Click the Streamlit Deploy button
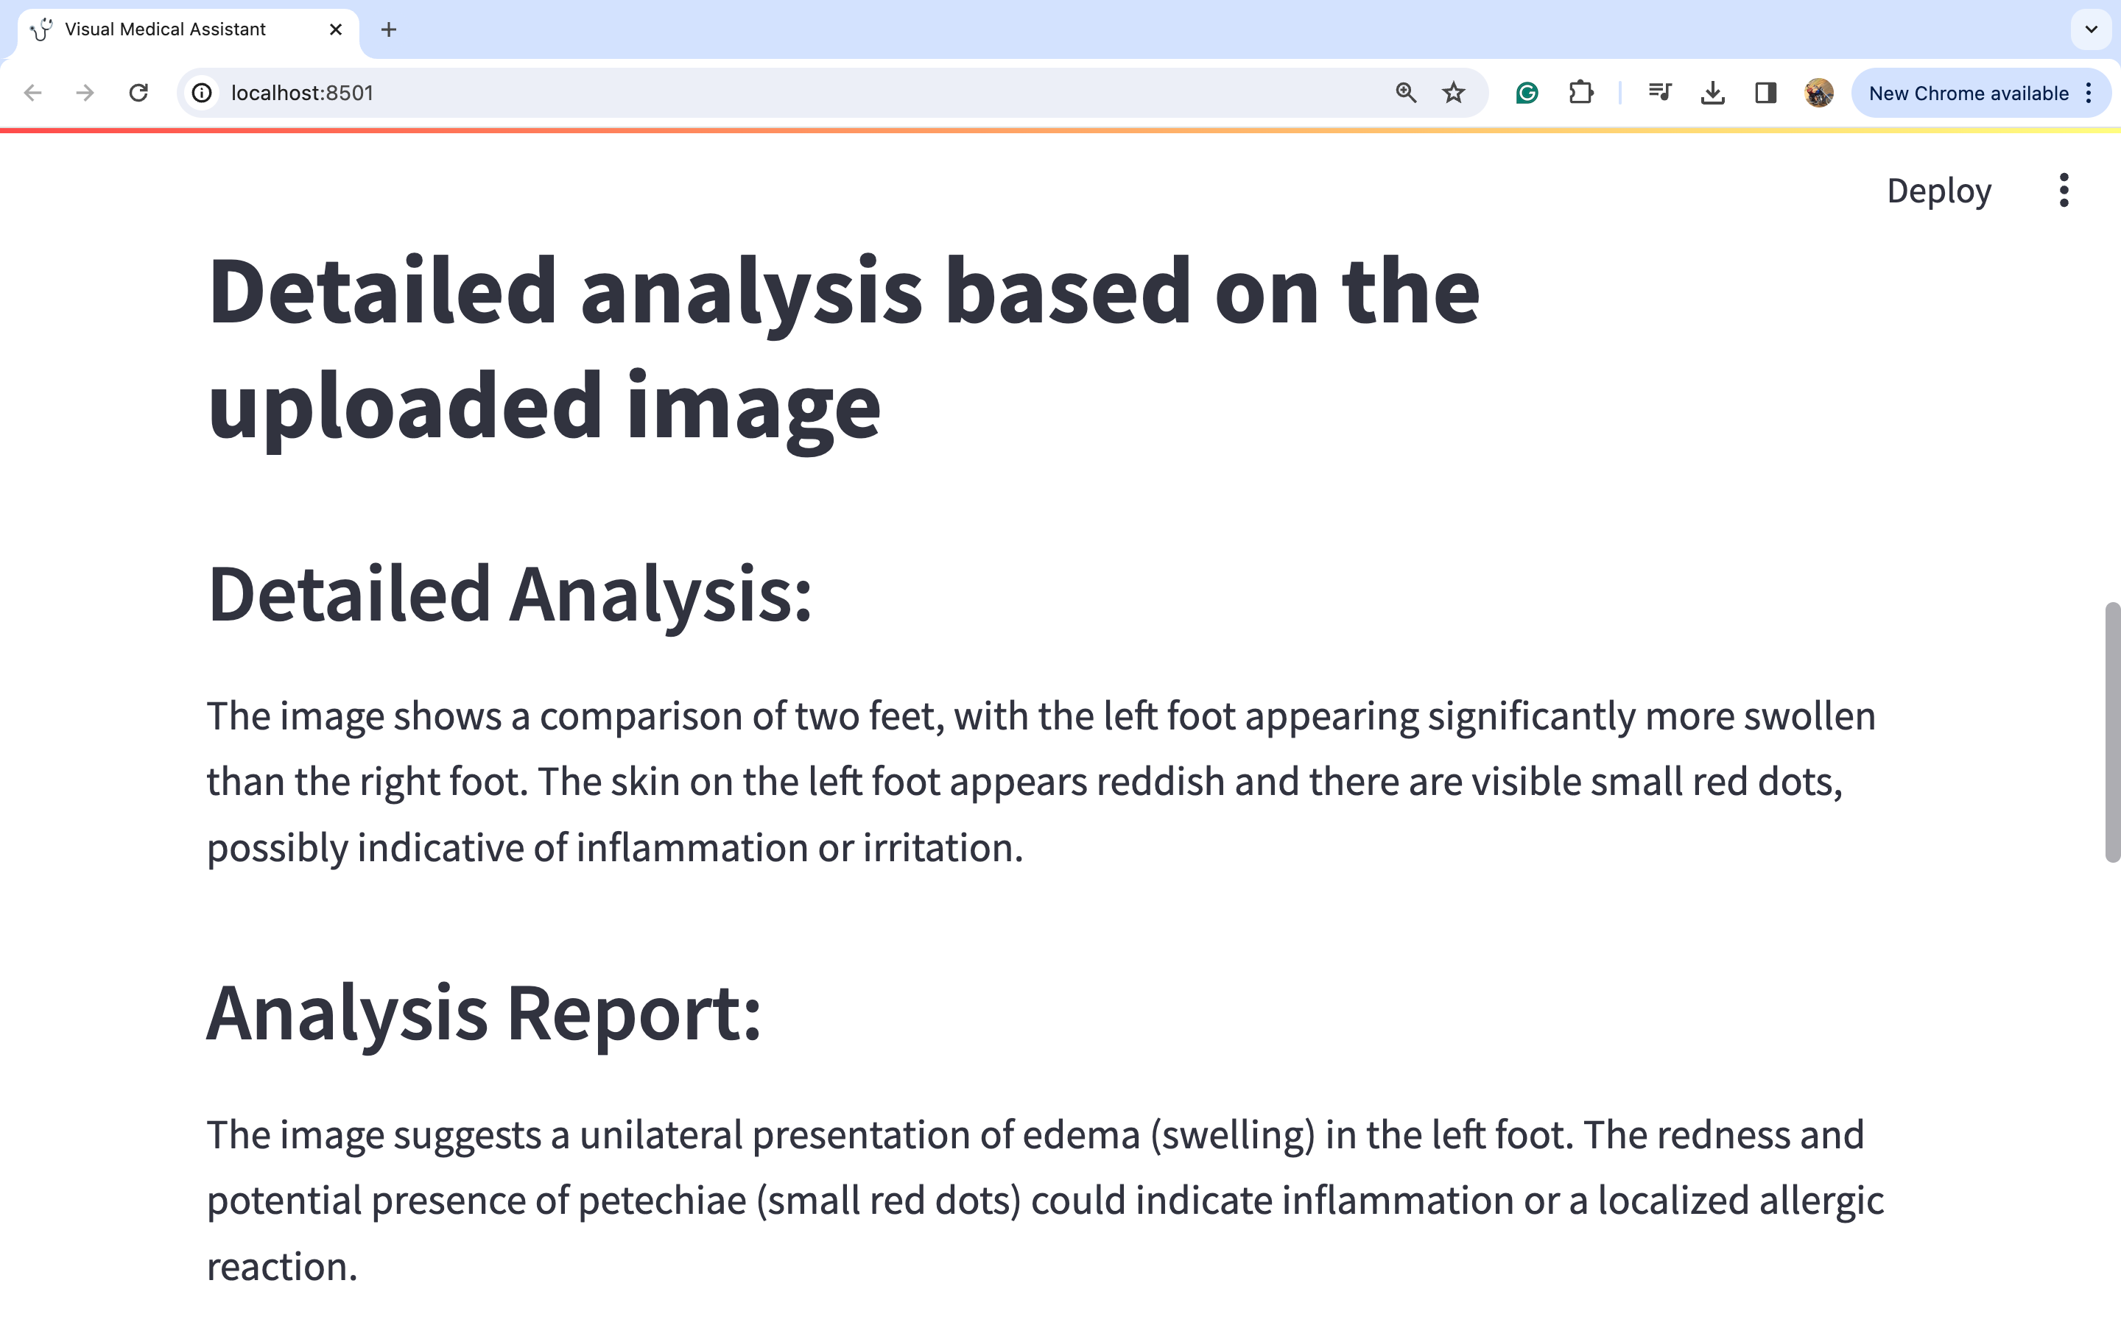This screenshot has width=2121, height=1325. [x=1938, y=190]
